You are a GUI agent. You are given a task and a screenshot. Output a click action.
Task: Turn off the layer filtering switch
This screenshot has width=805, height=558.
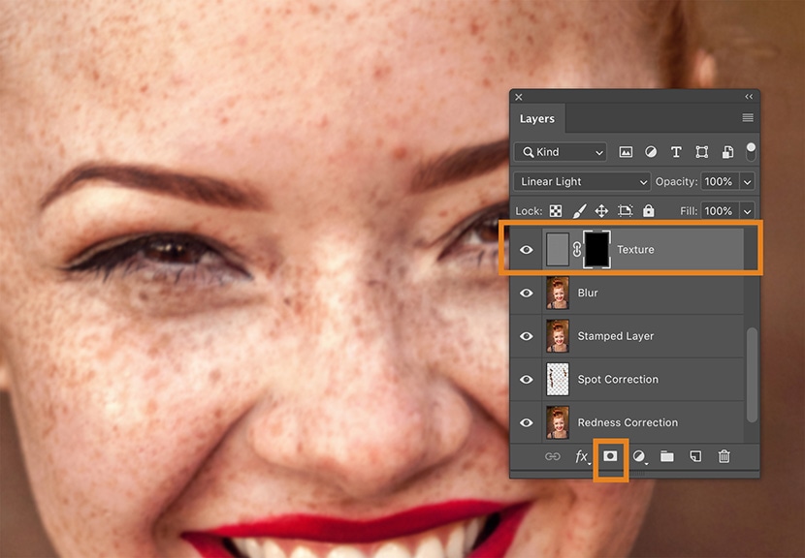coord(751,151)
